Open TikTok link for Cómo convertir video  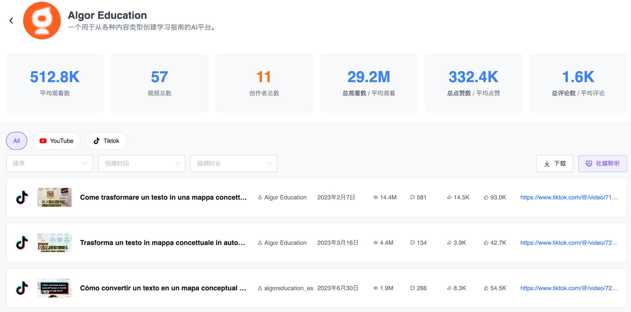(x=569, y=288)
